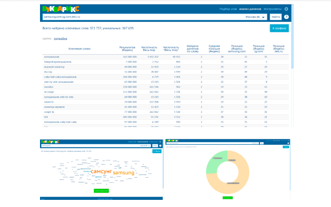
Task: Switch to the кратко view
Action: click(47, 39)
